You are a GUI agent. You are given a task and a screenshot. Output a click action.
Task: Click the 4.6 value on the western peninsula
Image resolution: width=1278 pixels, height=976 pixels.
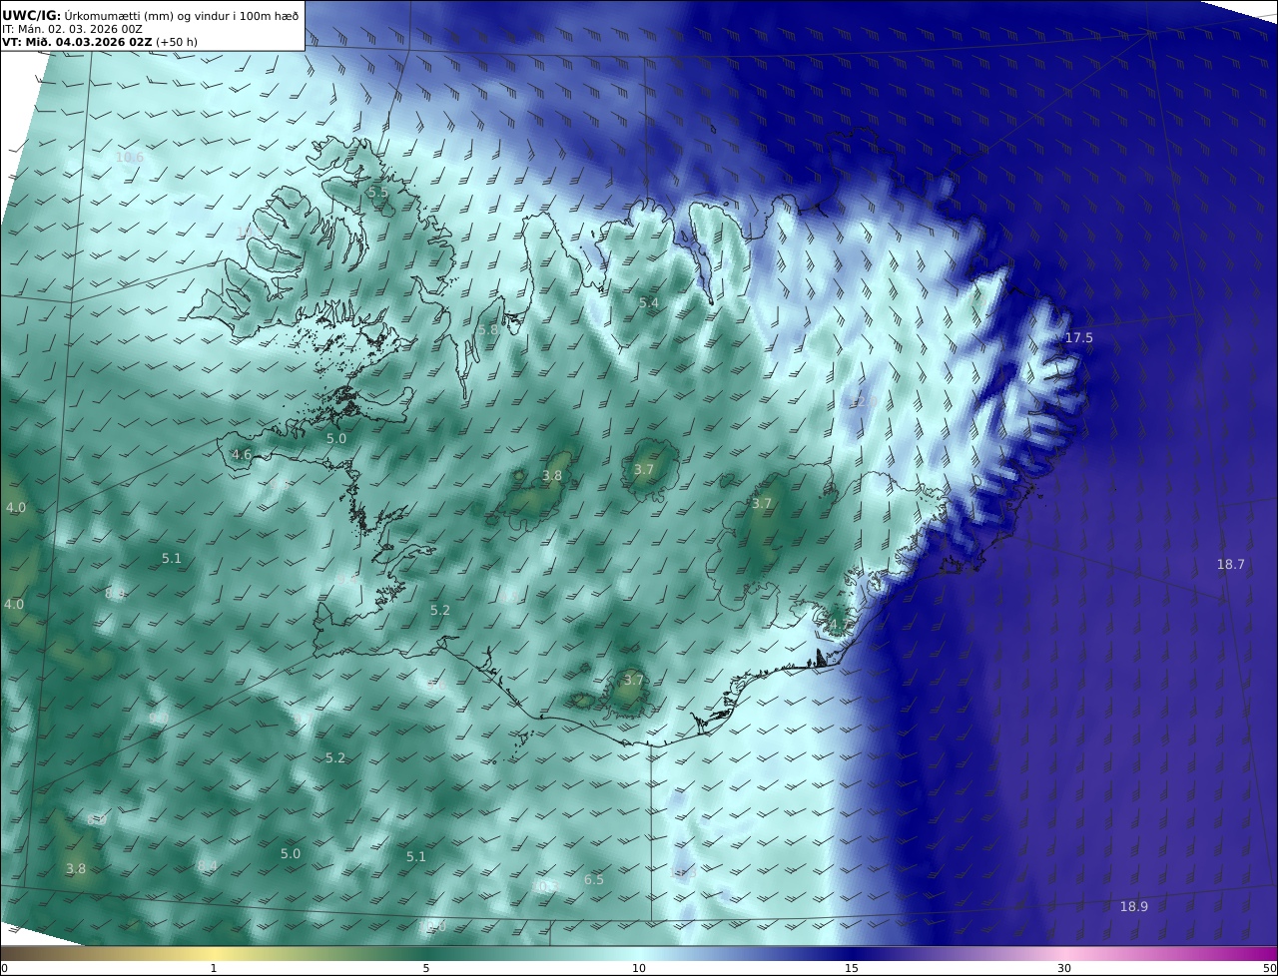tap(242, 454)
